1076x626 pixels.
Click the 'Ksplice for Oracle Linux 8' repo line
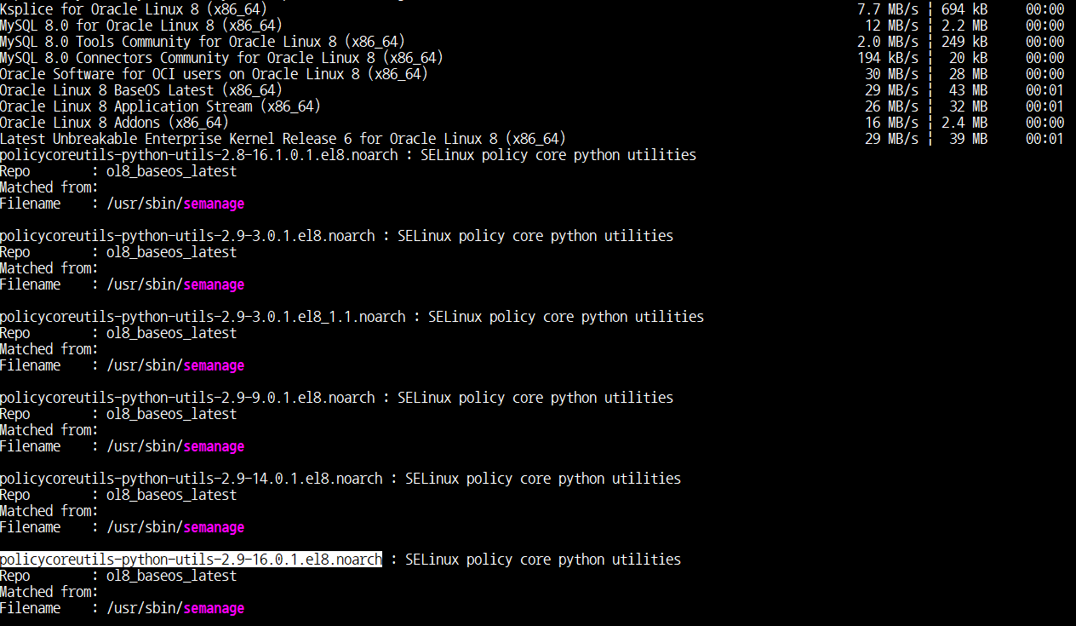[x=133, y=9]
